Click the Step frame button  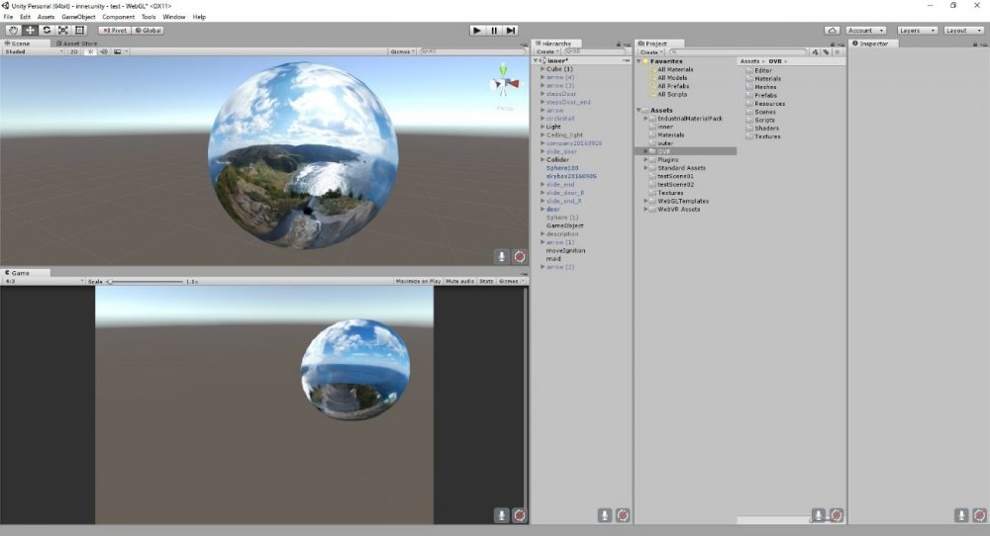[511, 31]
